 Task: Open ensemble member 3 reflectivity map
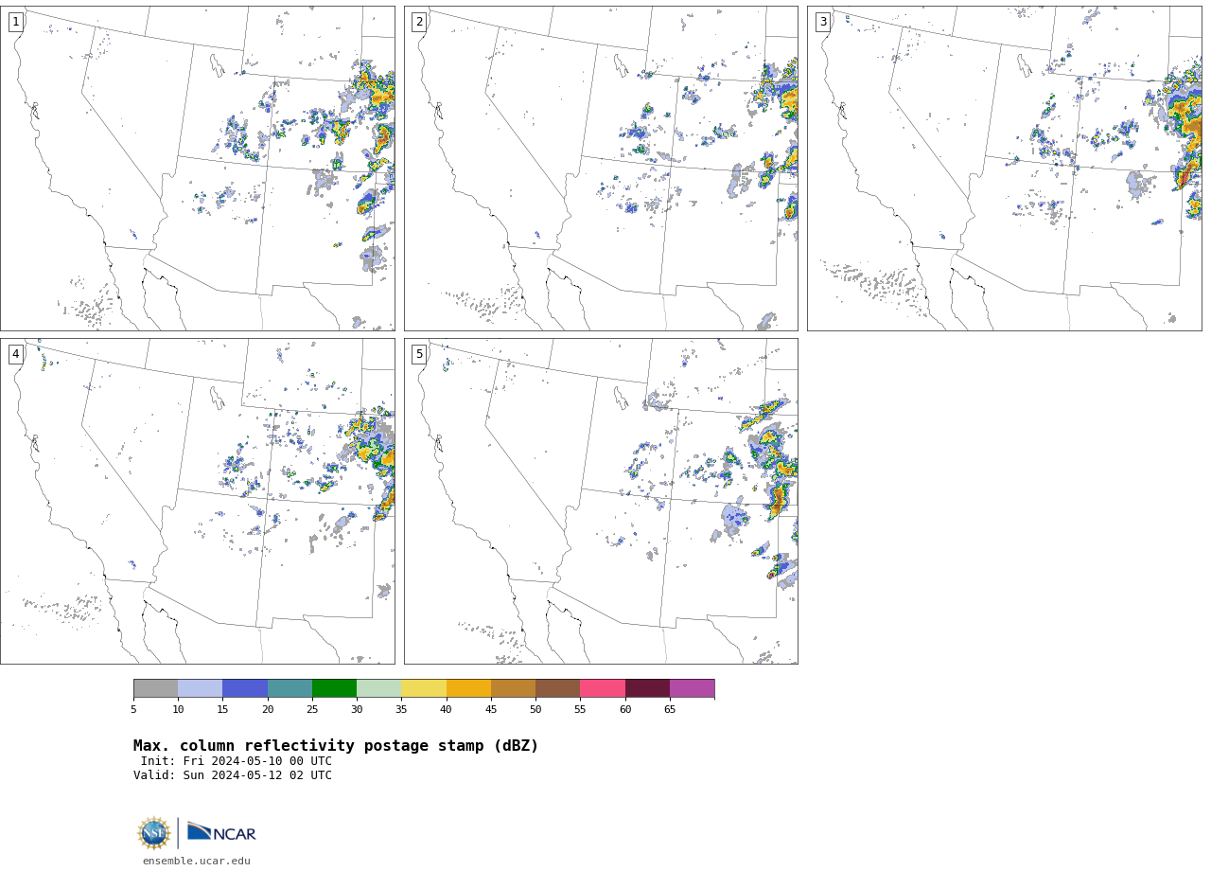[1005, 169]
